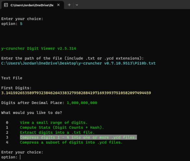The height and width of the screenshot is (161, 190).
Task: Open a new terminal tab
Action: [69, 5]
